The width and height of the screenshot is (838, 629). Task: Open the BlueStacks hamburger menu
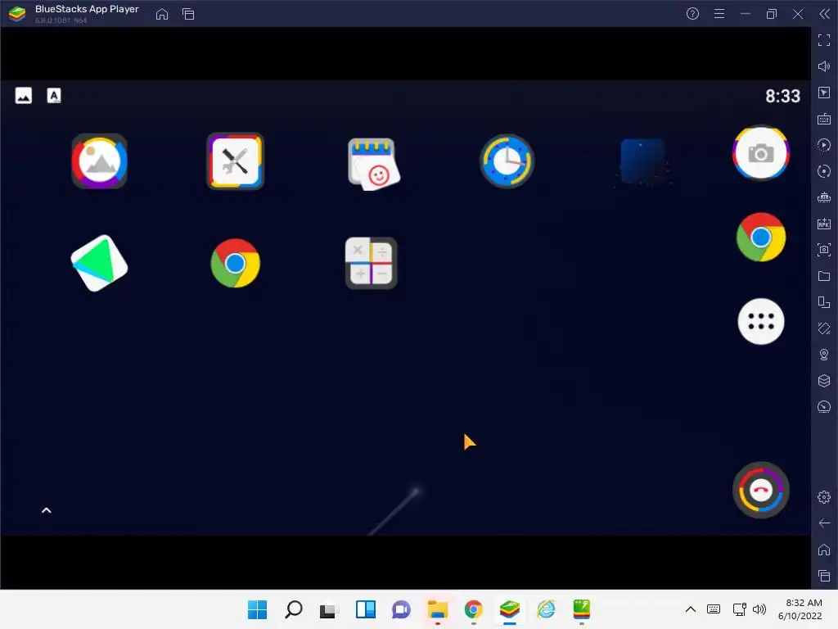click(719, 14)
